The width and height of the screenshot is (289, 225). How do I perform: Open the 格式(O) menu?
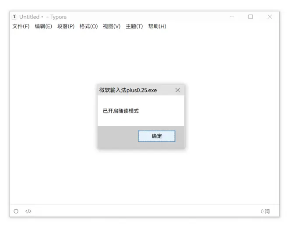[88, 26]
